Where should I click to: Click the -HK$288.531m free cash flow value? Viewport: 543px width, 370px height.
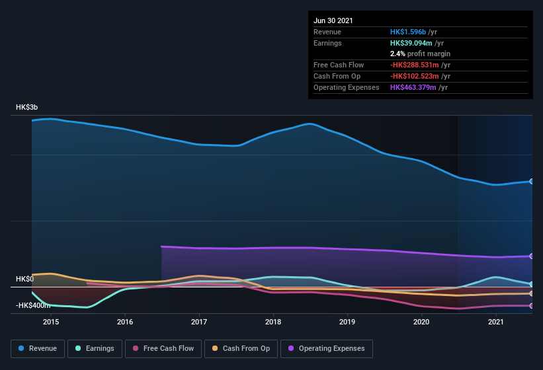(415, 65)
